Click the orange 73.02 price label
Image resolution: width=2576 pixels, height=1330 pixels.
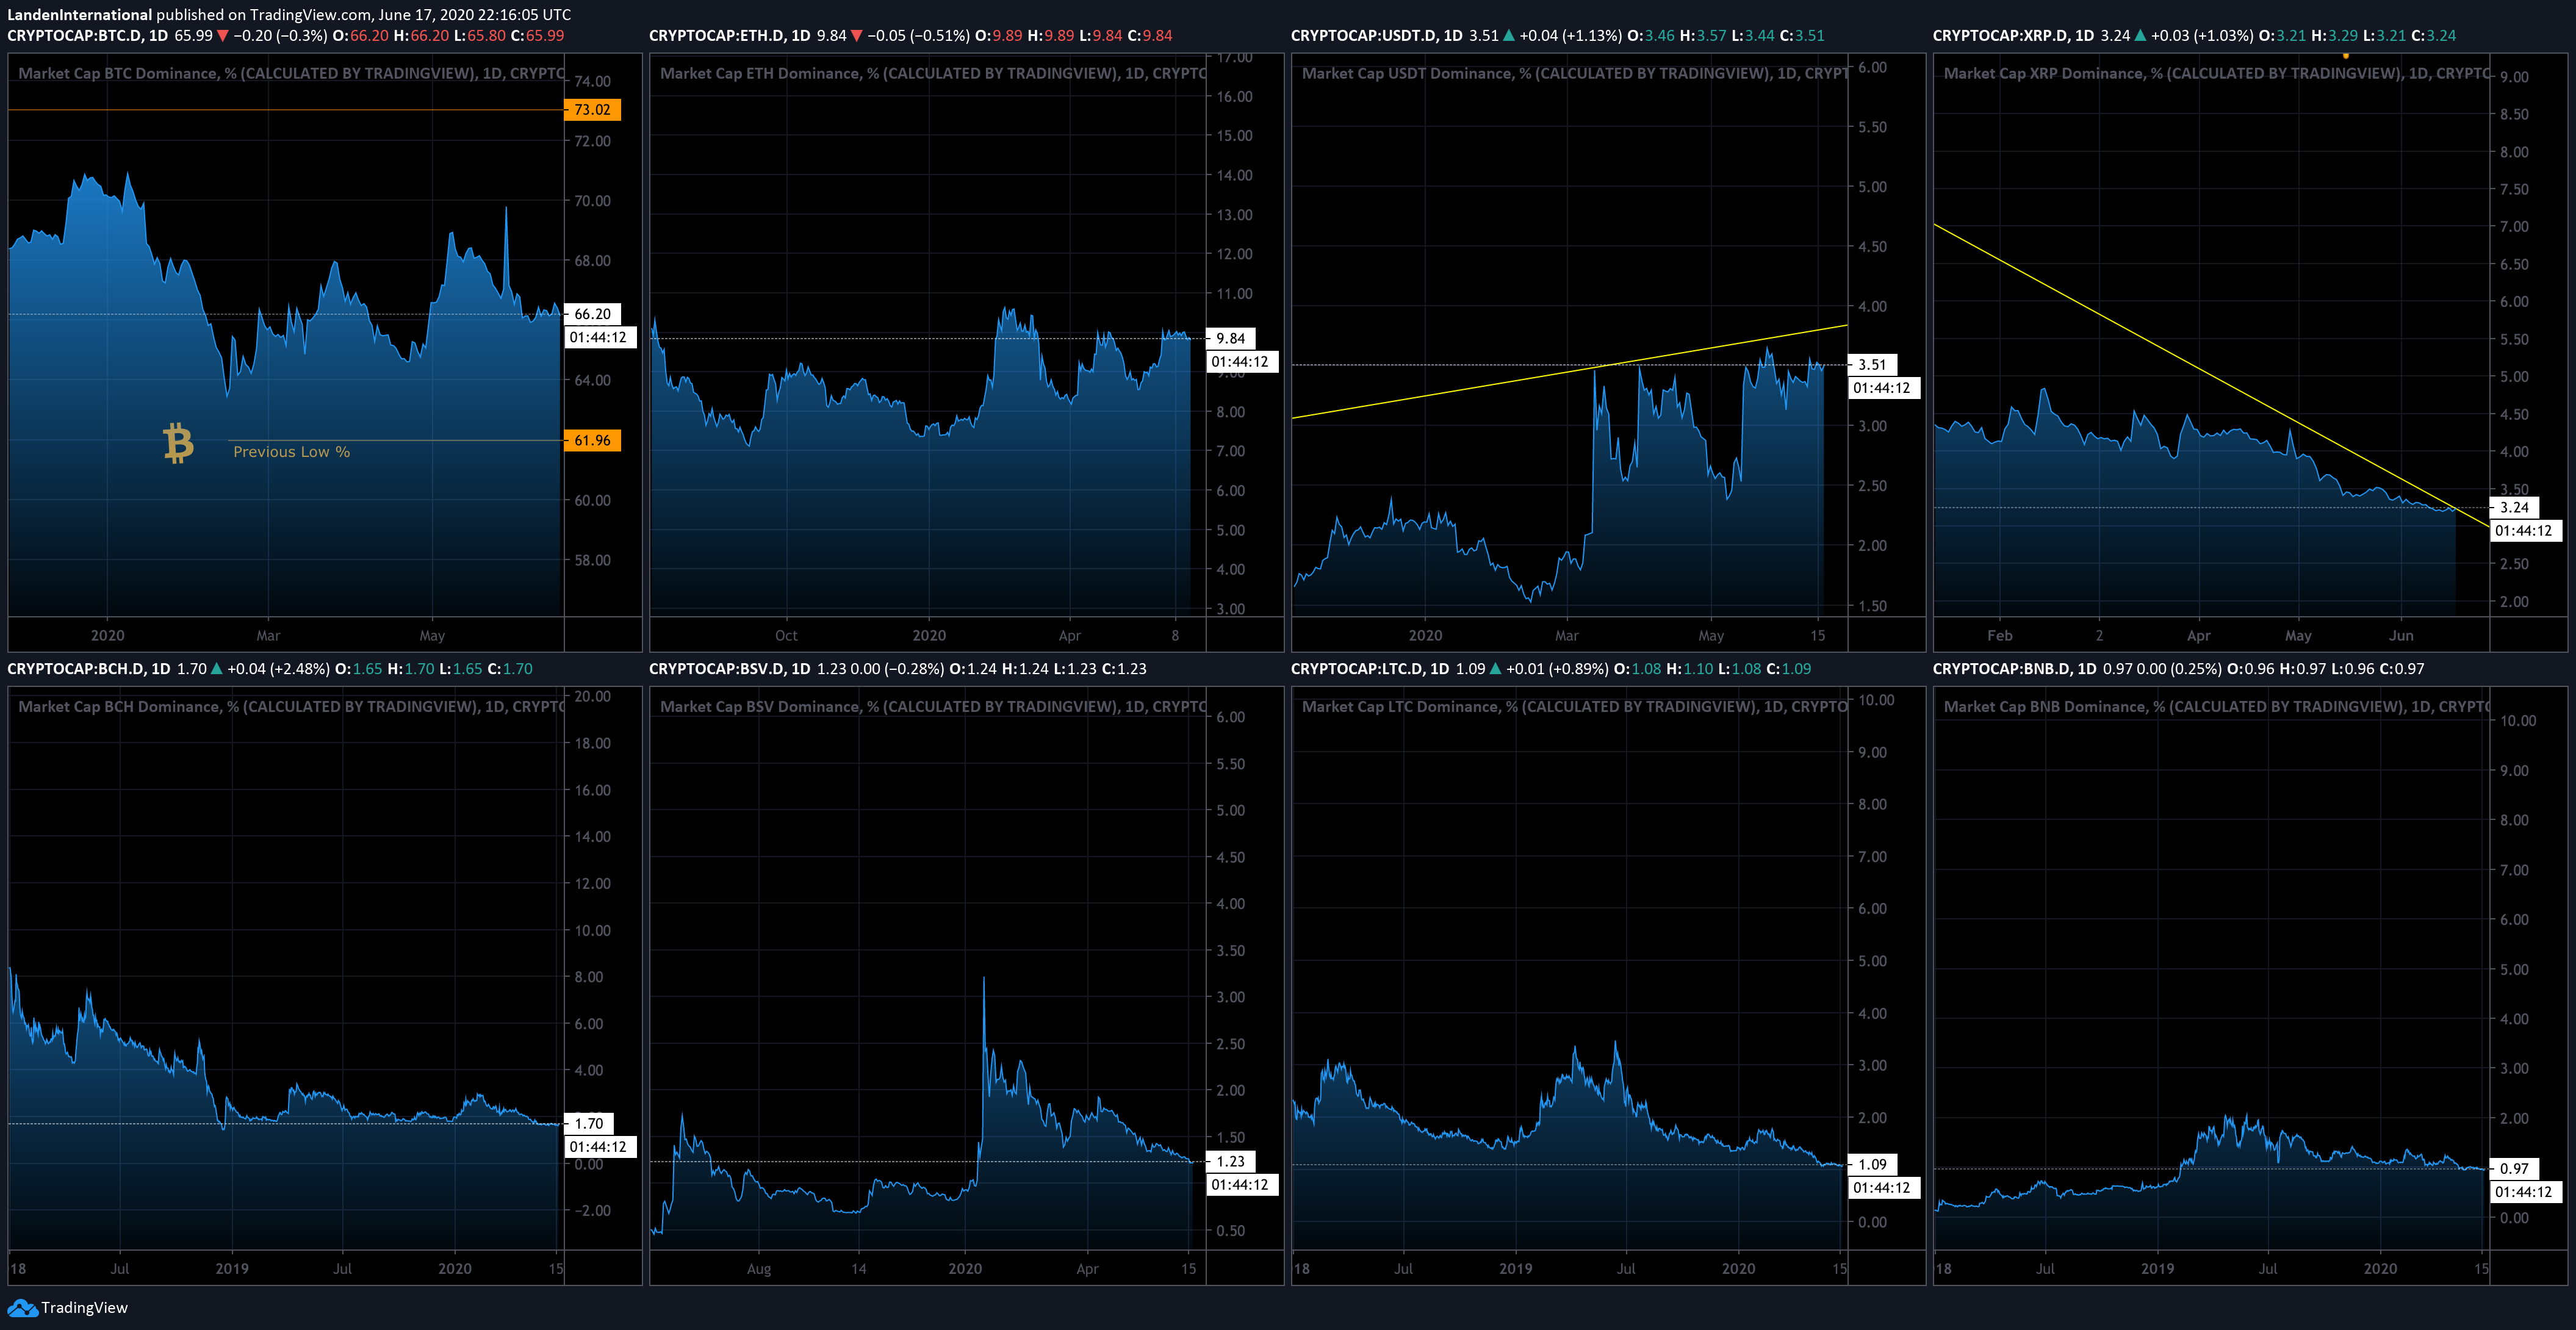[592, 110]
